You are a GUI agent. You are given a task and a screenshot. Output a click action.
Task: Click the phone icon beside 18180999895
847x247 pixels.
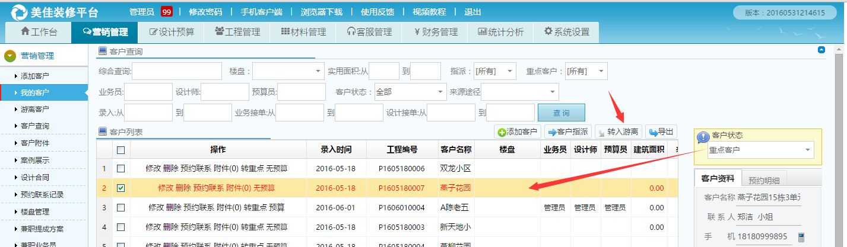(x=801, y=237)
